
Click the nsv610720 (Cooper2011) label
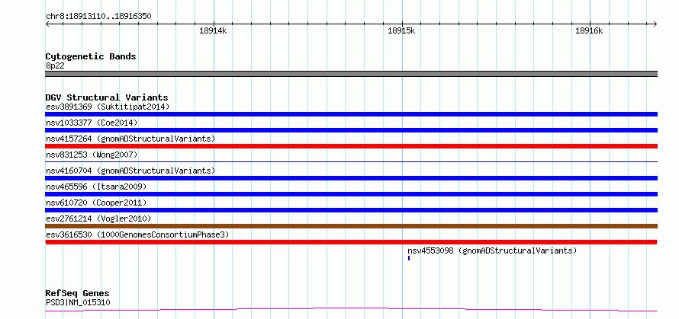[x=96, y=203]
